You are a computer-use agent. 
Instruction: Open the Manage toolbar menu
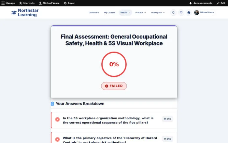8,3
